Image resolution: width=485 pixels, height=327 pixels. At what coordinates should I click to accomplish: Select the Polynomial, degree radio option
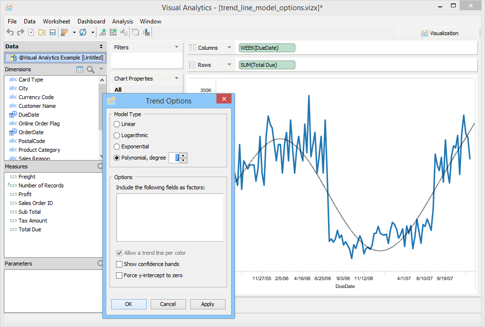(116, 158)
